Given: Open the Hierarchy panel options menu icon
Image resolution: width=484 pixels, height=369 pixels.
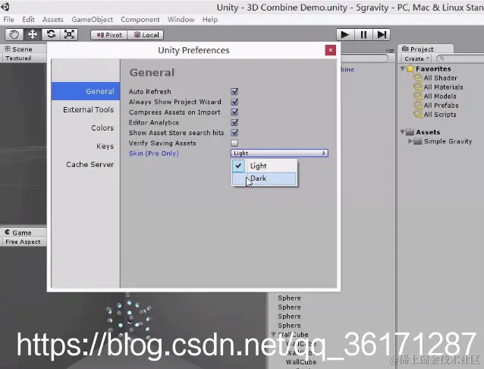Looking at the screenshot, I should point(390,50).
